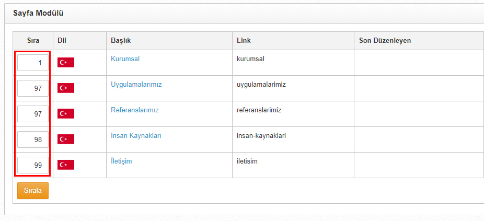The width and height of the screenshot is (484, 221).
Task: Open the İnsan Kaynakları page link
Action: 136,135
